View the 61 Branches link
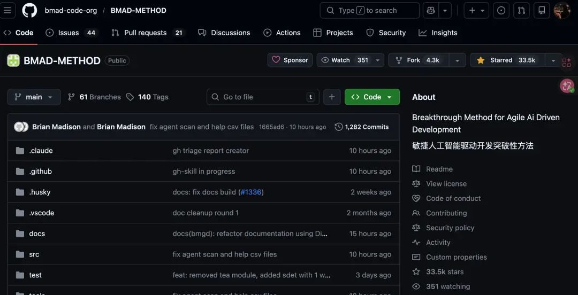578x295 pixels. [94, 97]
